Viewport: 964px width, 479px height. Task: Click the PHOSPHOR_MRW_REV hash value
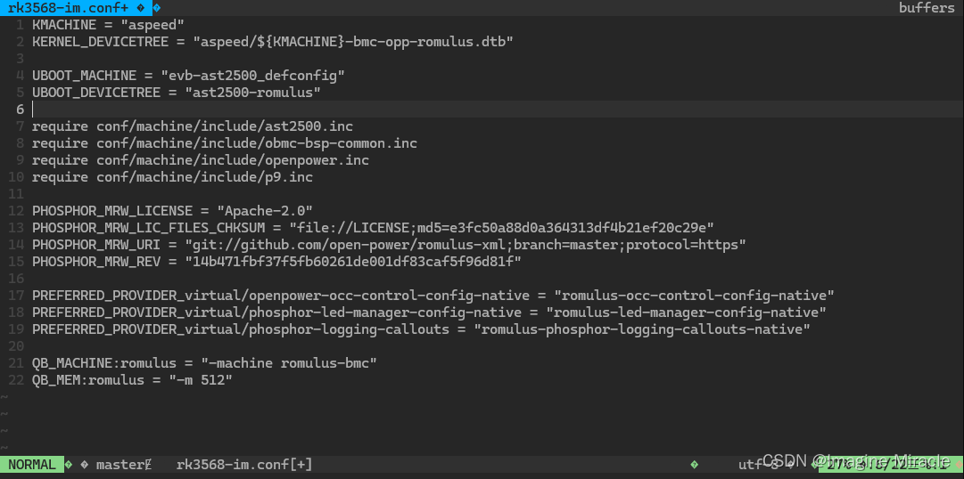tap(353, 262)
